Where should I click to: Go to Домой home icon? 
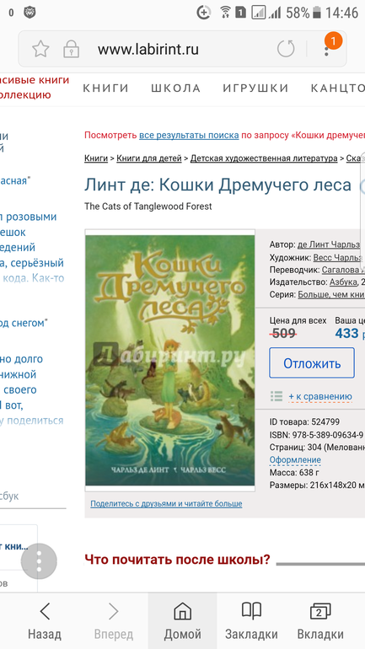coord(182,621)
